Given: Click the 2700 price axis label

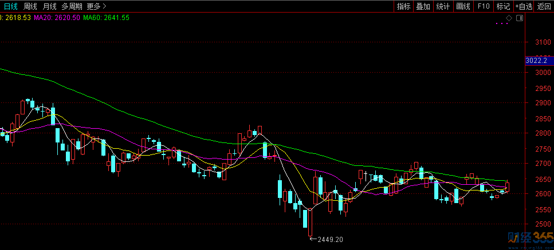Looking at the screenshot, I should point(543,164).
